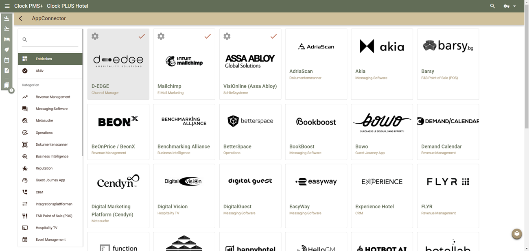Click the "E-Mail-Marketing" label under Mailchimp

171,93
